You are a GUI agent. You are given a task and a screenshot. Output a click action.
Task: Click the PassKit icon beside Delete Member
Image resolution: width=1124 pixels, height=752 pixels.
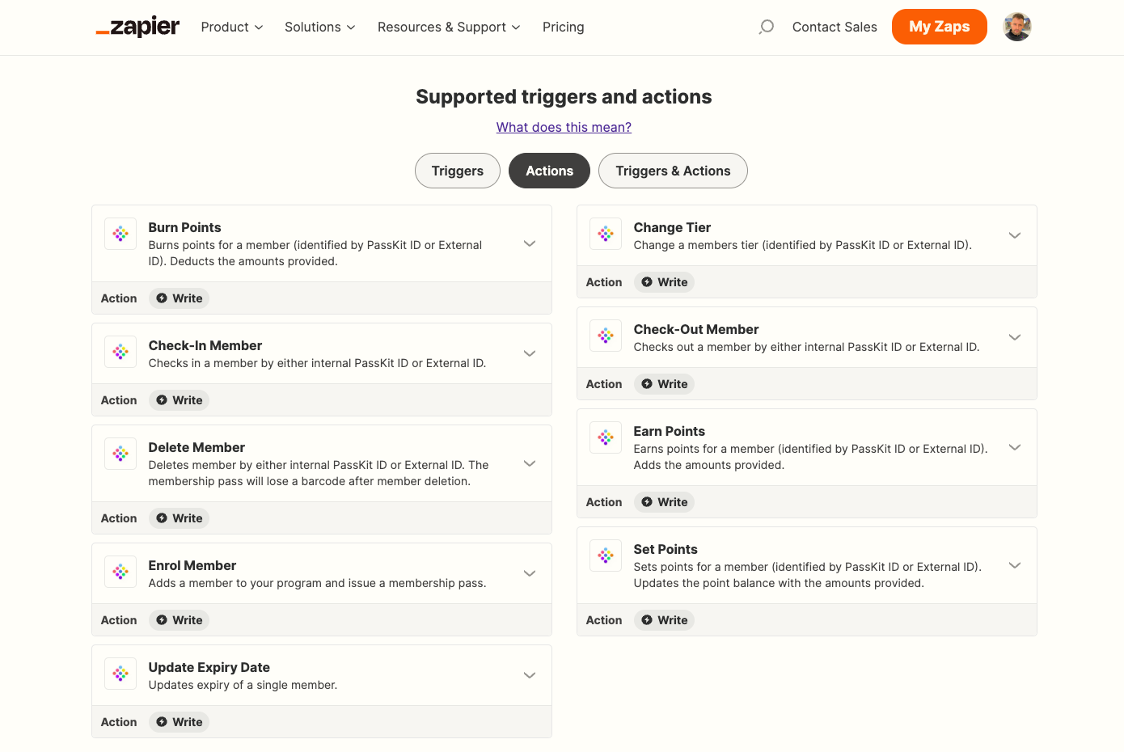click(x=120, y=454)
